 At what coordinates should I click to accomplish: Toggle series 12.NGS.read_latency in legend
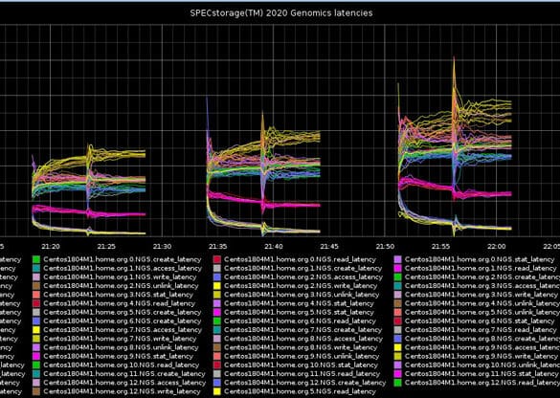pos(482,383)
